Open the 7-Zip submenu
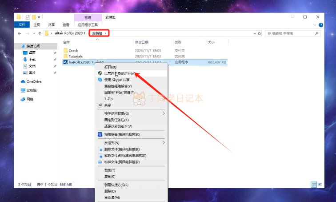Screen dimensions: 336x202 (131, 99)
